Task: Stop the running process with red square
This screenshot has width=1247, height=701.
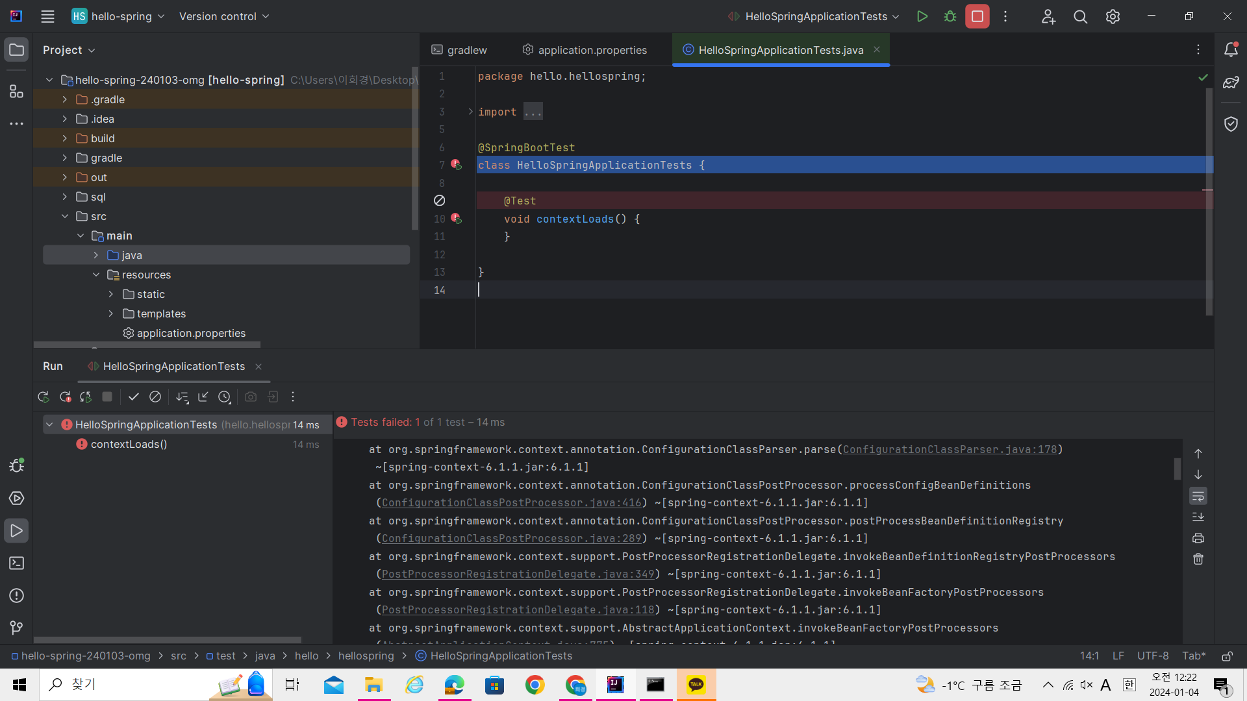Action: (977, 16)
